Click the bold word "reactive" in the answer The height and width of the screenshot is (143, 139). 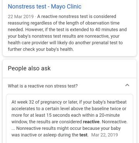coord(91,122)
